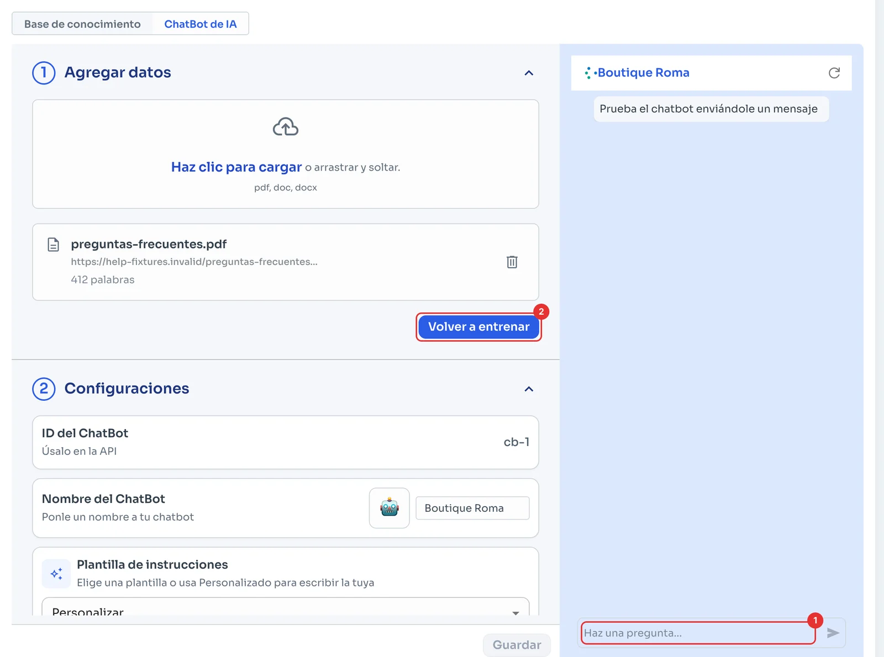Image resolution: width=884 pixels, height=657 pixels.
Task: Click the Prueba el chatbot message bubble
Action: click(711, 109)
